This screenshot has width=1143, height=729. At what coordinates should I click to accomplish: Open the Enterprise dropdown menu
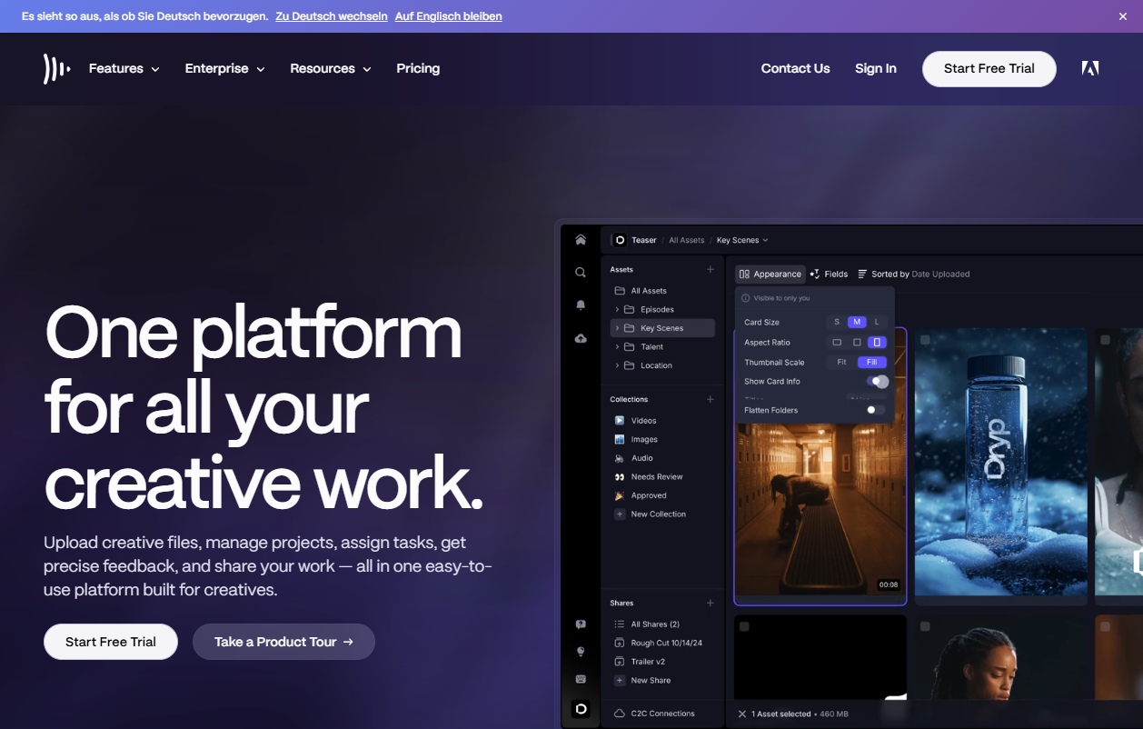coord(225,68)
